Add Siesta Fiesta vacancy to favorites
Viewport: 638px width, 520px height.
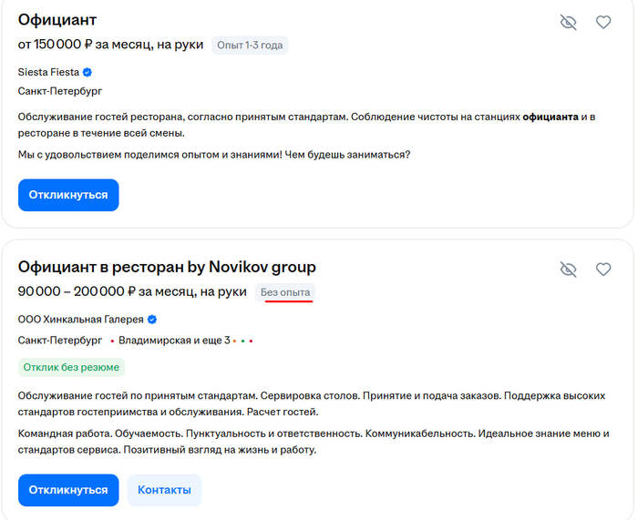coord(603,22)
